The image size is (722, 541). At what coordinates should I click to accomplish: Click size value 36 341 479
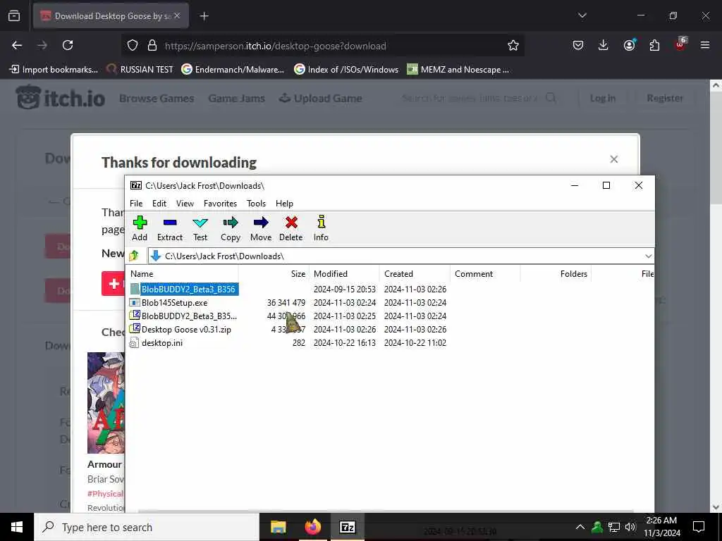tap(286, 303)
